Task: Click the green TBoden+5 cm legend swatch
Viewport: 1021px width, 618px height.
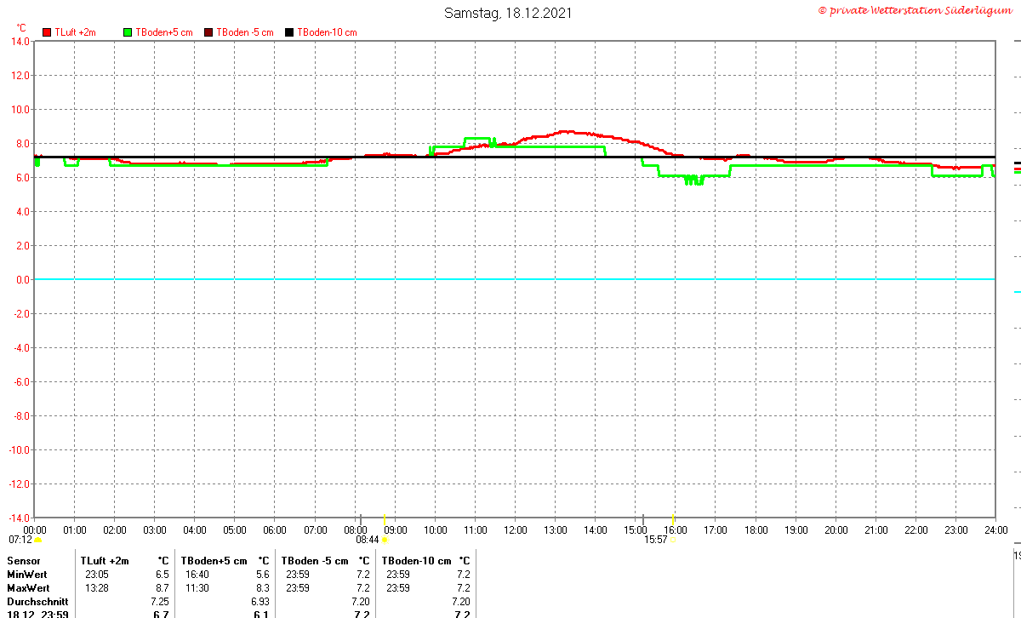Action: [x=128, y=32]
